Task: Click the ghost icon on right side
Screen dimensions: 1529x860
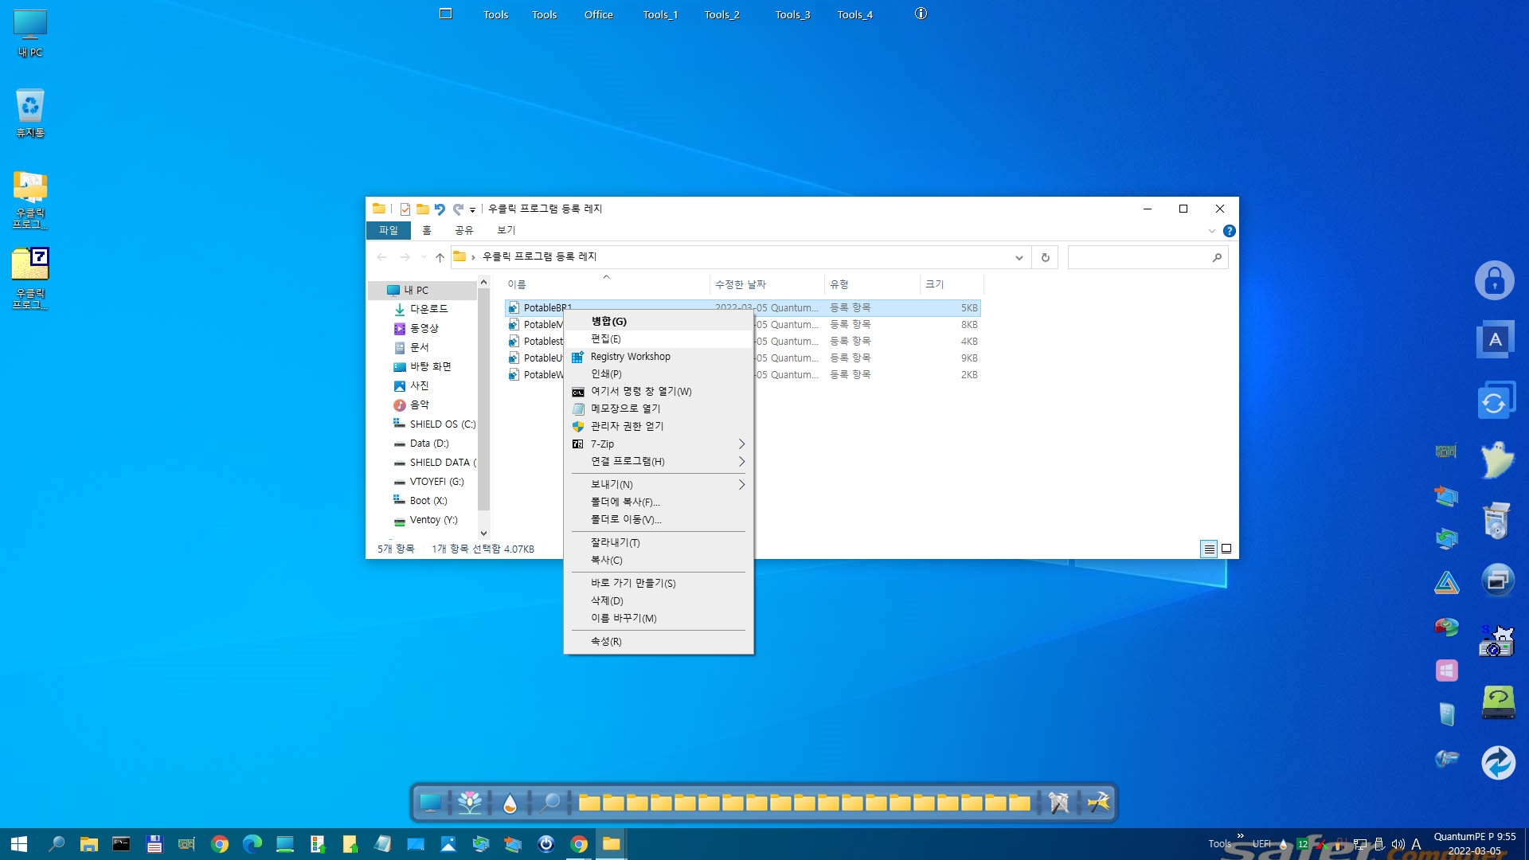Action: point(1497,460)
